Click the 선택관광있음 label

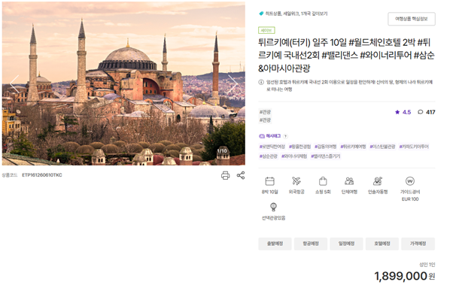coord(273,218)
